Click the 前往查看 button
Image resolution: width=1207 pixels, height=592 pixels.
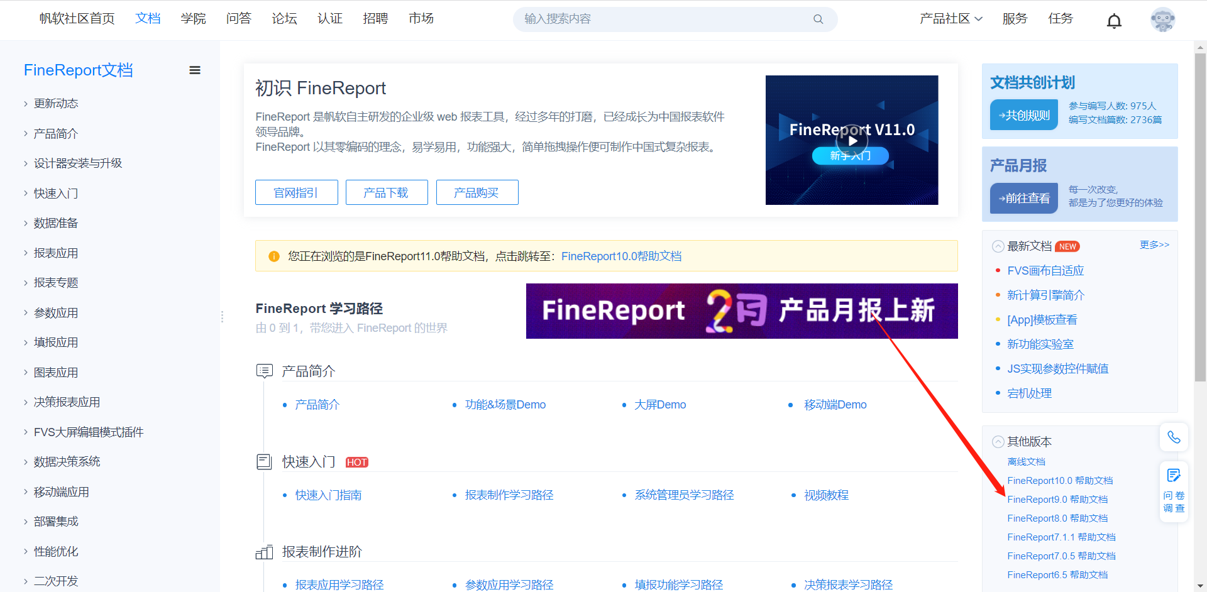point(1024,198)
